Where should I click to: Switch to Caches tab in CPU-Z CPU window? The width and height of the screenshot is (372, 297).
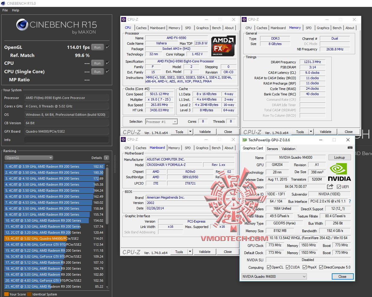pyautogui.click(x=141, y=28)
